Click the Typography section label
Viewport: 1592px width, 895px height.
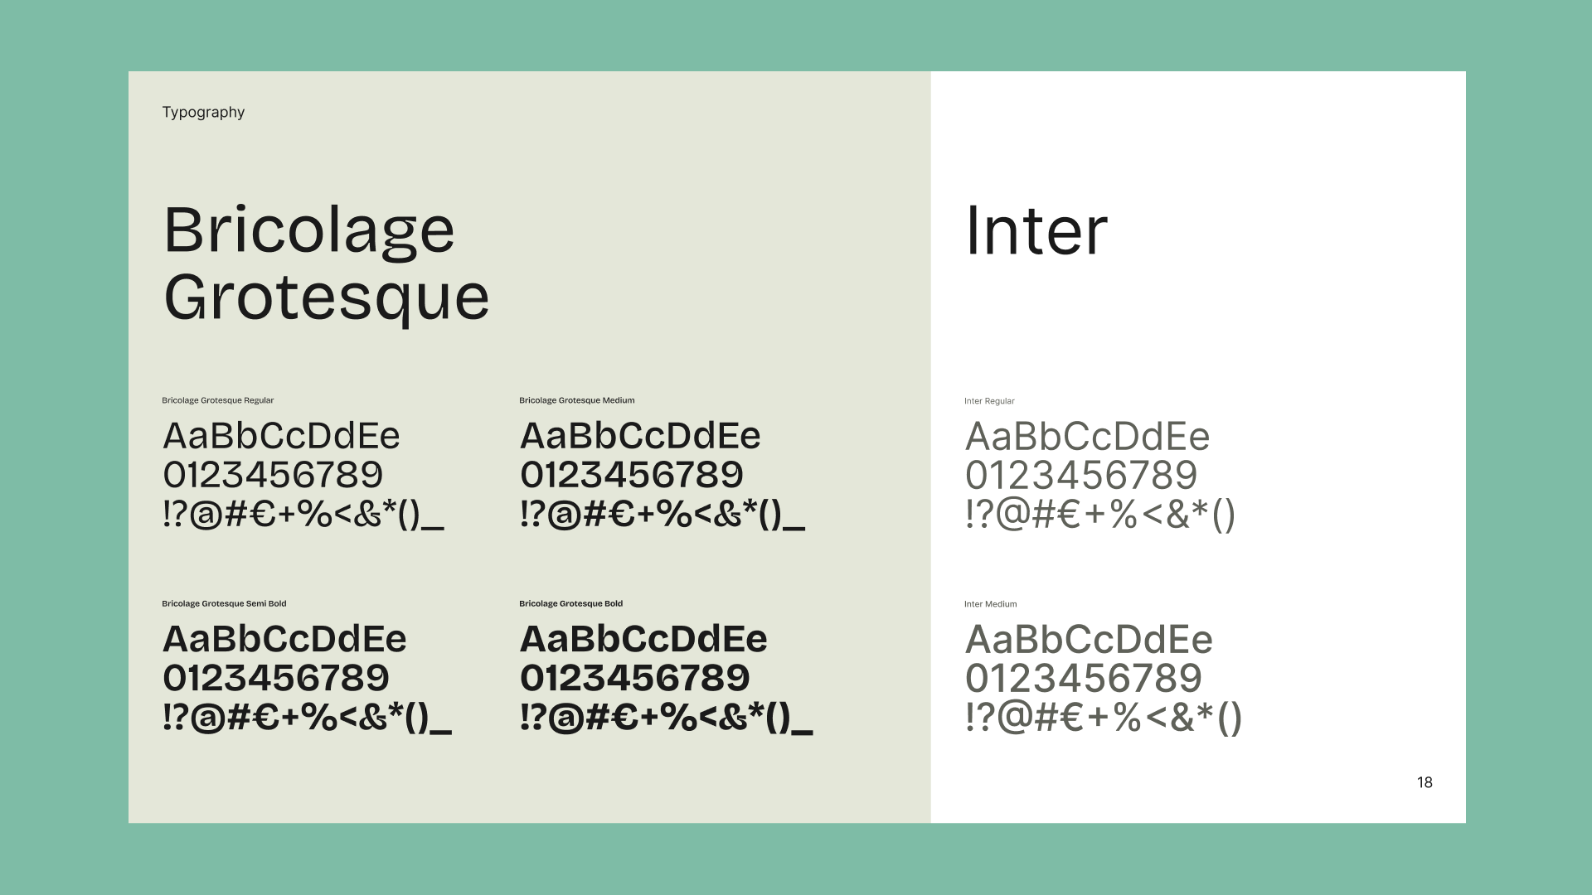203,113
